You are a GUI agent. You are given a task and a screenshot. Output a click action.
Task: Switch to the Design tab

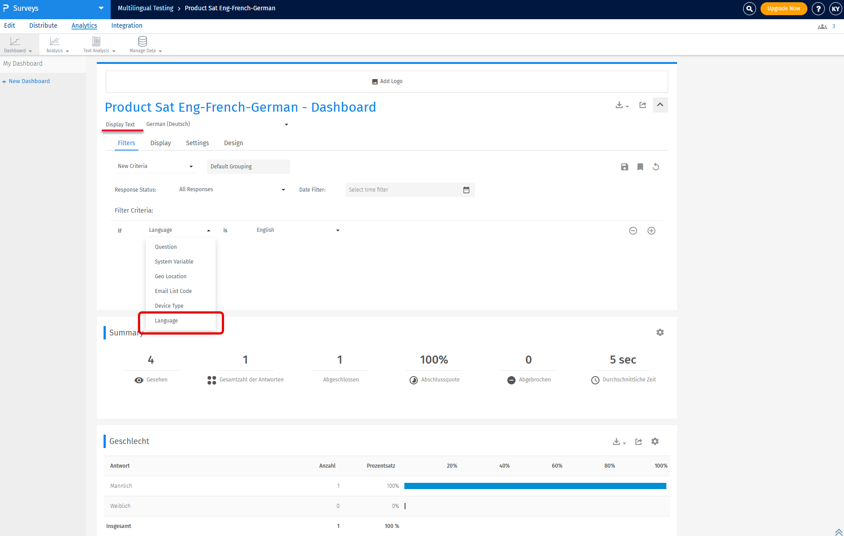[x=233, y=143]
